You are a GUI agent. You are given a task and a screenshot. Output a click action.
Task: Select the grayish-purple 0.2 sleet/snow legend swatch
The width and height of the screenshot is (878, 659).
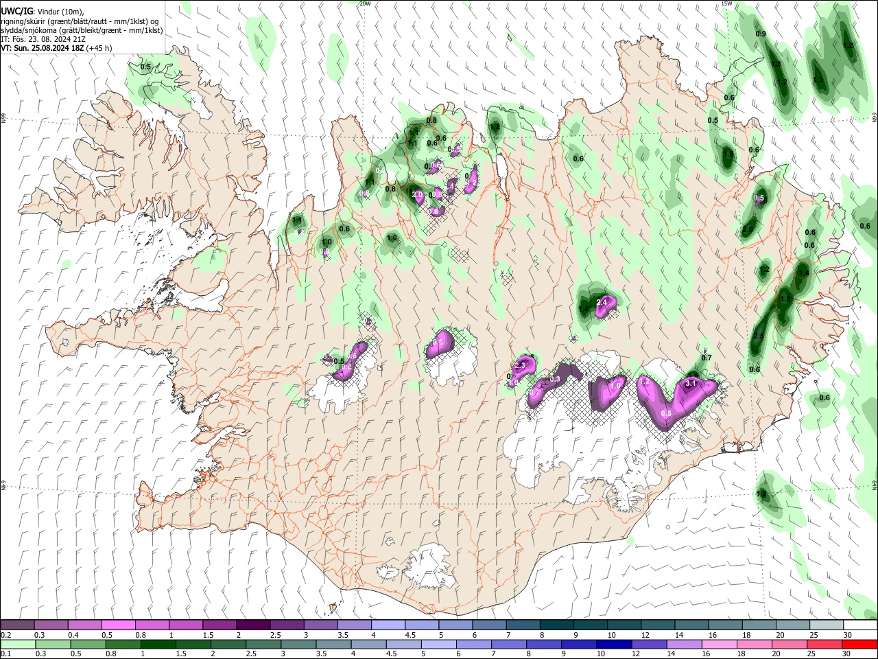(17, 625)
